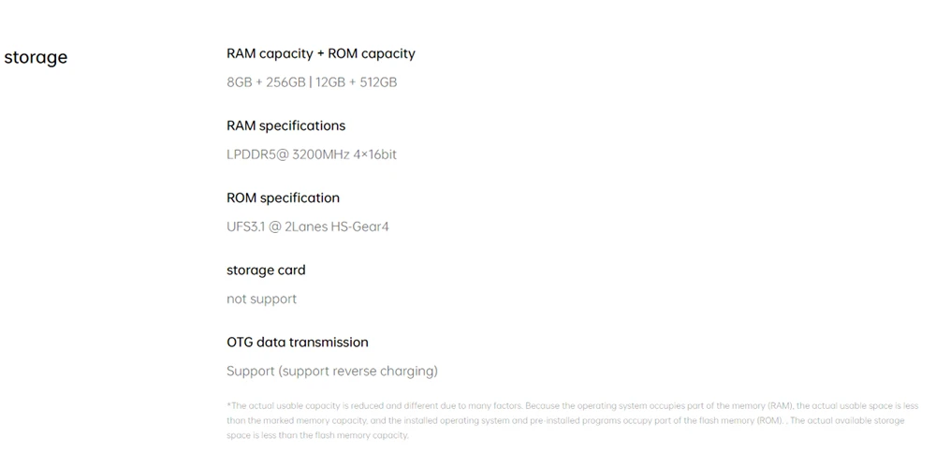Select the 'OTG data transmission' heading
Viewport: 936px width, 467px height.
click(298, 343)
